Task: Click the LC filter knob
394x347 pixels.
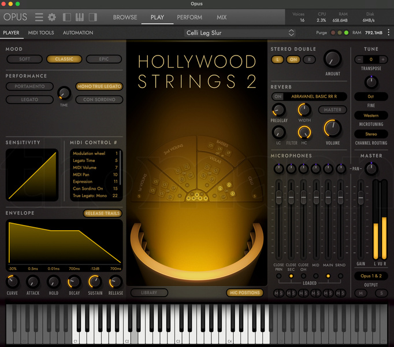Action: [278, 132]
